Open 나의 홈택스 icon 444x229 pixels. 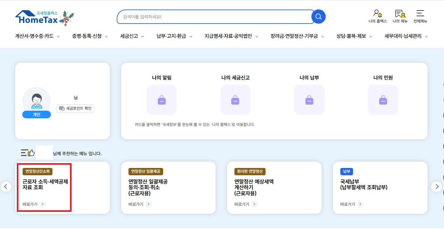tap(378, 17)
